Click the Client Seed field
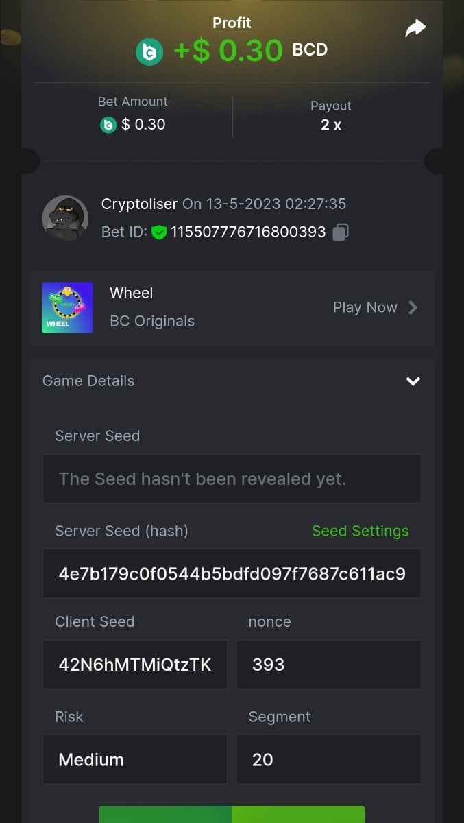464x823 pixels. (x=135, y=665)
